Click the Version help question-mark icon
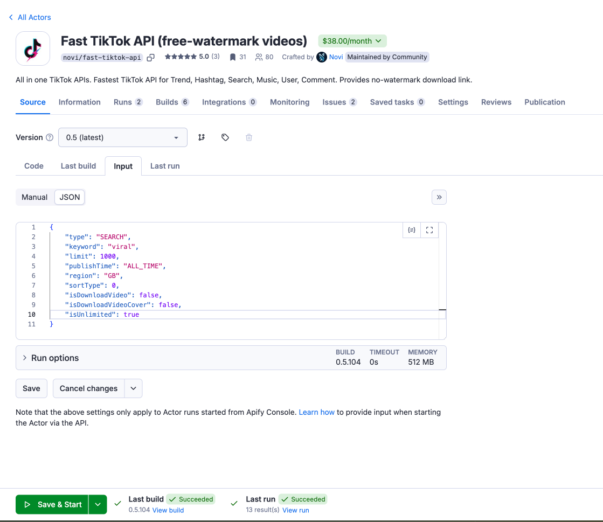The width and height of the screenshot is (603, 522). pyautogui.click(x=50, y=137)
